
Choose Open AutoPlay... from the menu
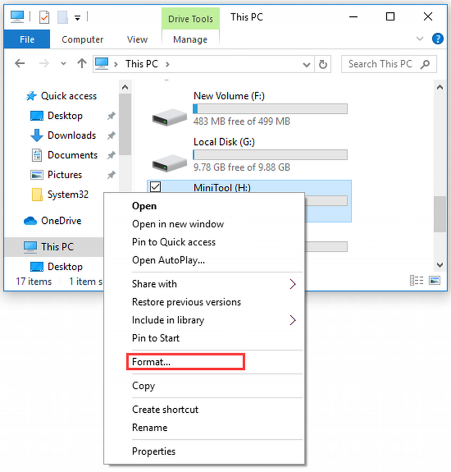(x=168, y=261)
